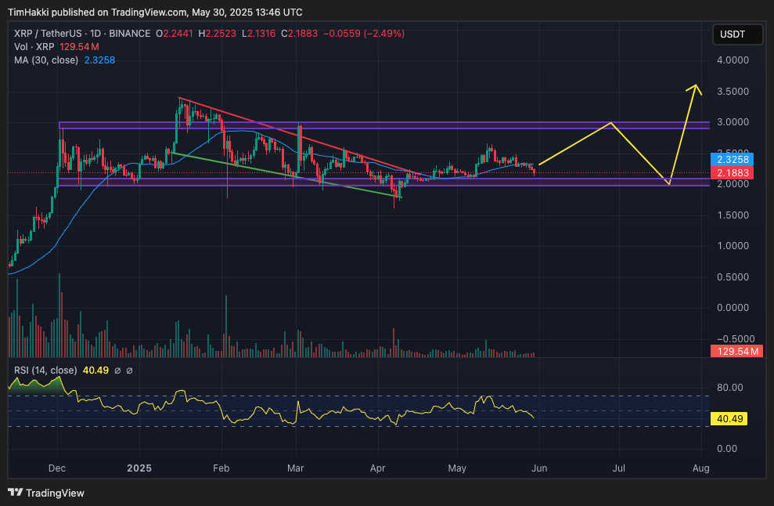Click the yellow 40.49 RSI axis label
Viewport: 774px width, 506px height.
728,419
